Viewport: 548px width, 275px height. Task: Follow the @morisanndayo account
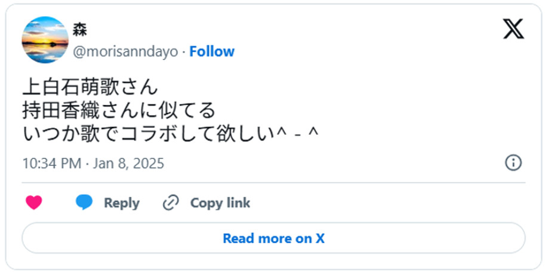coord(212,52)
